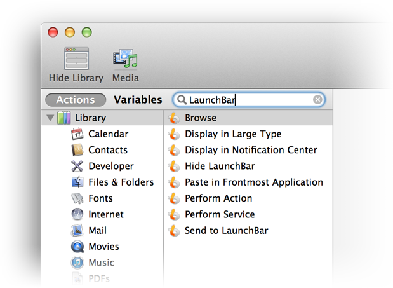Click the icon beside Perform Service
This screenshot has width=393, height=288.
tap(174, 214)
